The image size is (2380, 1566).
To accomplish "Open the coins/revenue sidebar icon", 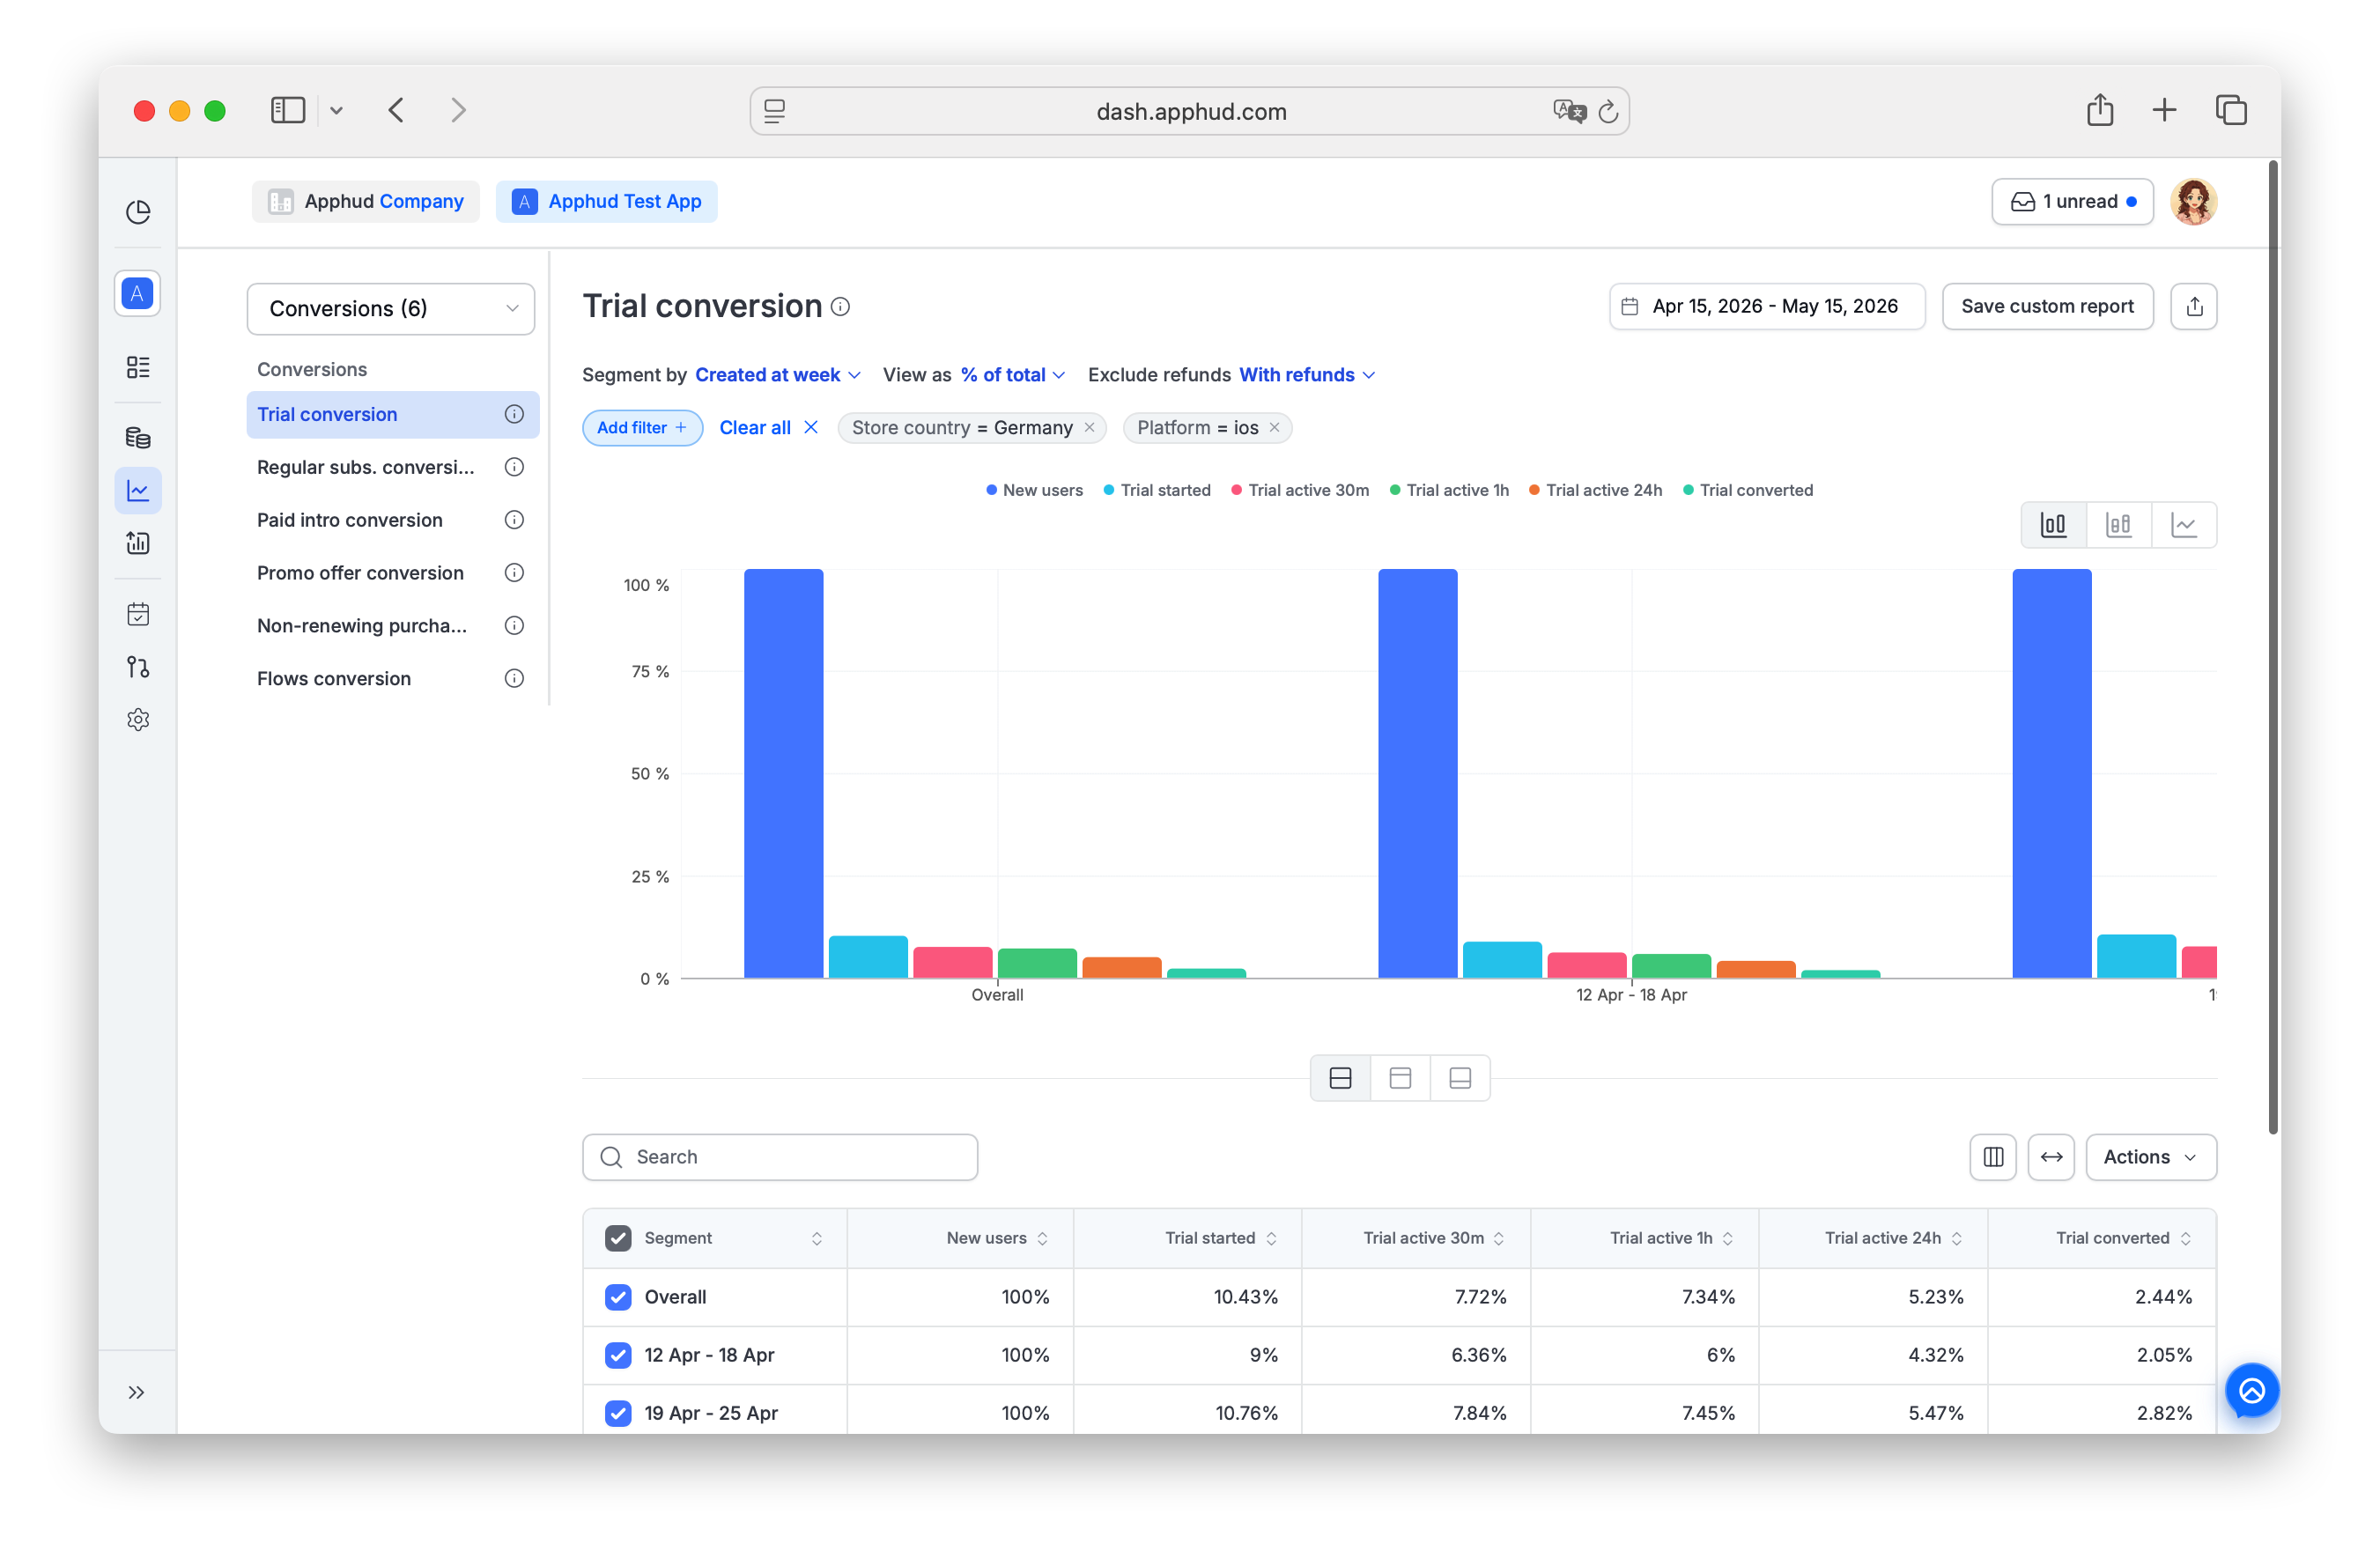I will (138, 437).
